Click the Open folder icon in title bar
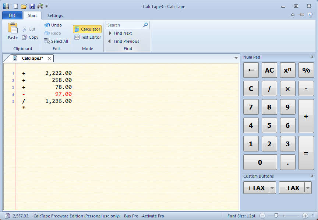This screenshot has height=220, width=318. coord(24,6)
